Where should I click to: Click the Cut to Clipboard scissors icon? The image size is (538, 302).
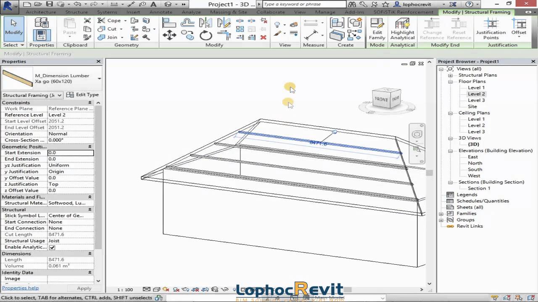pos(87,21)
